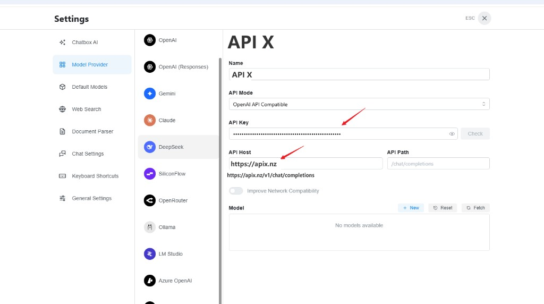Select the Ollama provider entry
This screenshot has height=304, width=544.
coord(178,227)
